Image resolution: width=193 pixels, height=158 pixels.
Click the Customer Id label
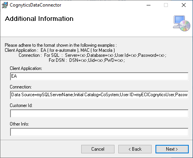pos(21,105)
